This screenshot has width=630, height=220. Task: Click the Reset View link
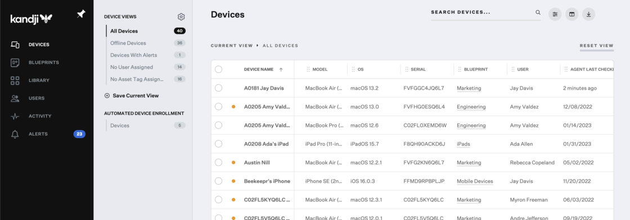tap(596, 45)
